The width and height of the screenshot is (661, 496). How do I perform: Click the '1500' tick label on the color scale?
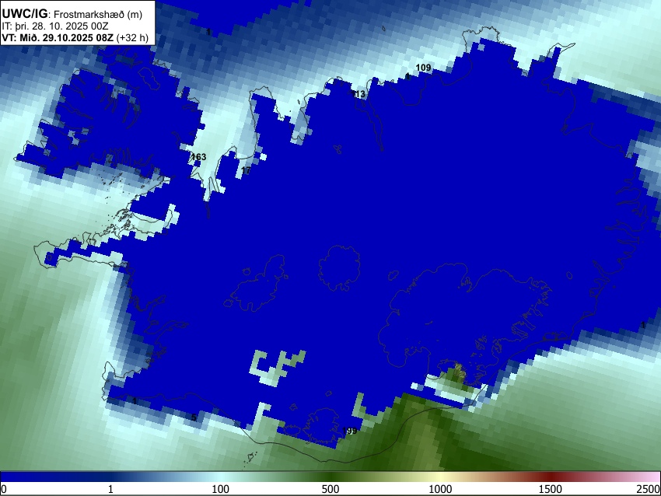coord(551,489)
